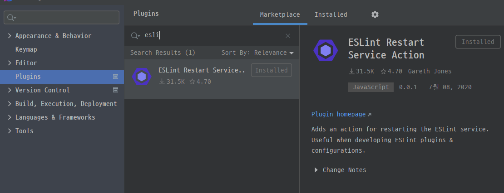504x193 pixels.
Task: Select Plugins in settings tree
Action: pos(62,77)
